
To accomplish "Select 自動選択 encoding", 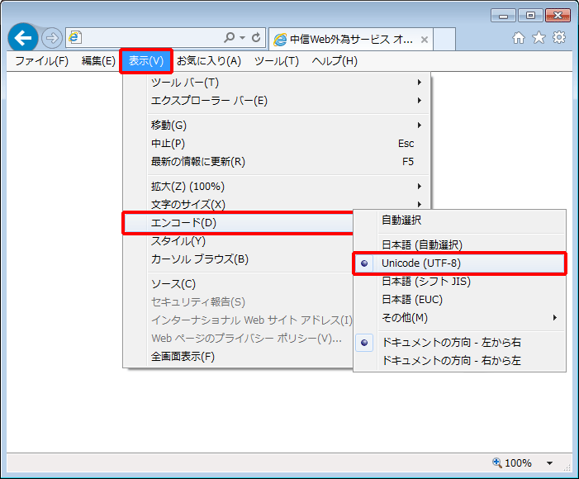I will tap(460, 221).
